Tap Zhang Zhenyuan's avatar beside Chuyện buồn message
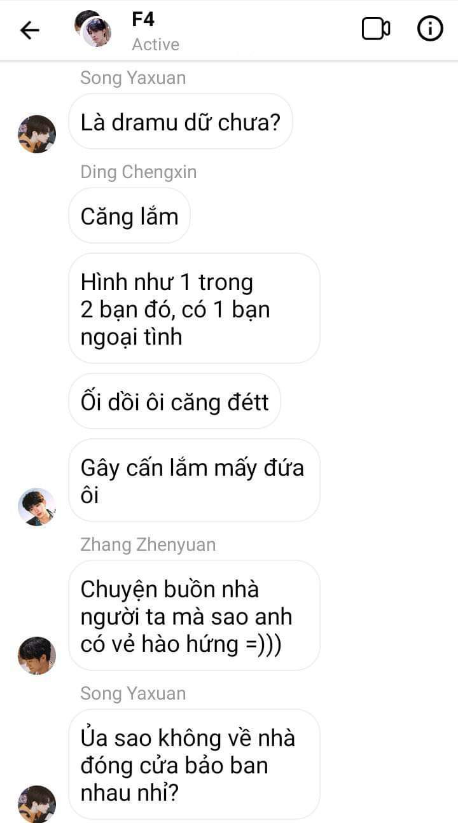Image resolution: width=458 pixels, height=823 pixels. click(37, 656)
